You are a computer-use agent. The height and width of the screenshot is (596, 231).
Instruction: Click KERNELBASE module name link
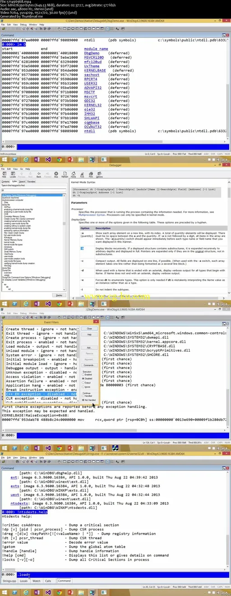click(x=95, y=70)
